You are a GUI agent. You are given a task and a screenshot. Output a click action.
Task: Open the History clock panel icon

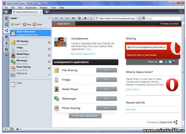(6, 49)
